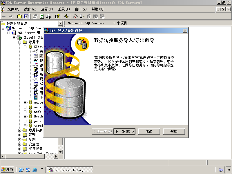Open the 操作(A) menu
This screenshot has height=174, width=232.
pos(30,9)
